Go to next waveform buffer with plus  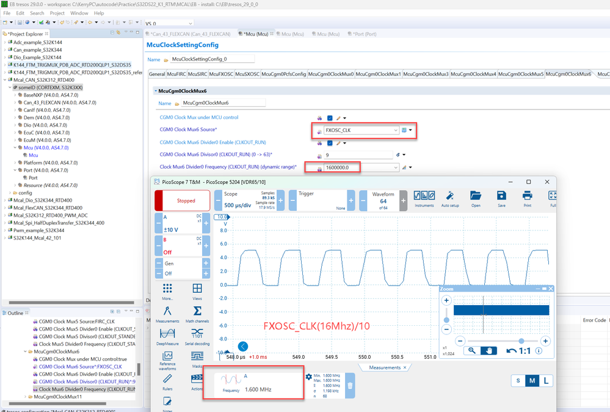tap(404, 200)
